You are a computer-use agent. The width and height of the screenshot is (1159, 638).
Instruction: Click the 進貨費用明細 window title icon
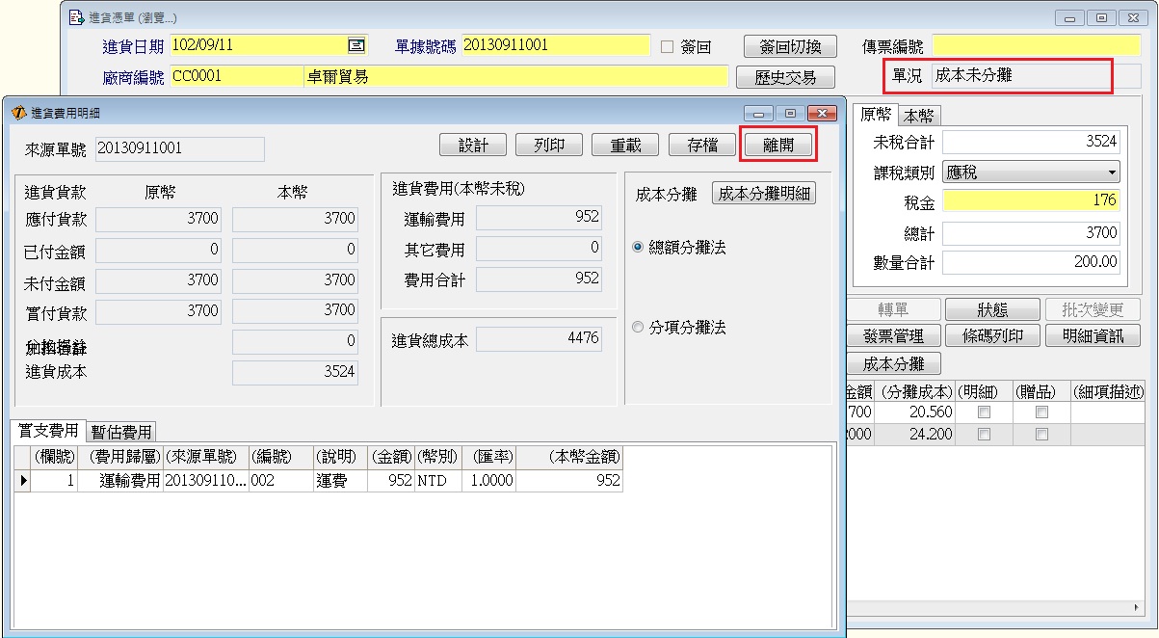[18, 112]
